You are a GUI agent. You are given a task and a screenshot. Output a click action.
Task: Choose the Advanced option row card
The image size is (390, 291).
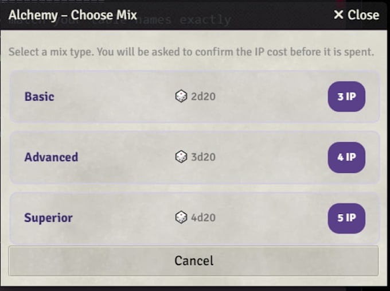tap(195, 157)
